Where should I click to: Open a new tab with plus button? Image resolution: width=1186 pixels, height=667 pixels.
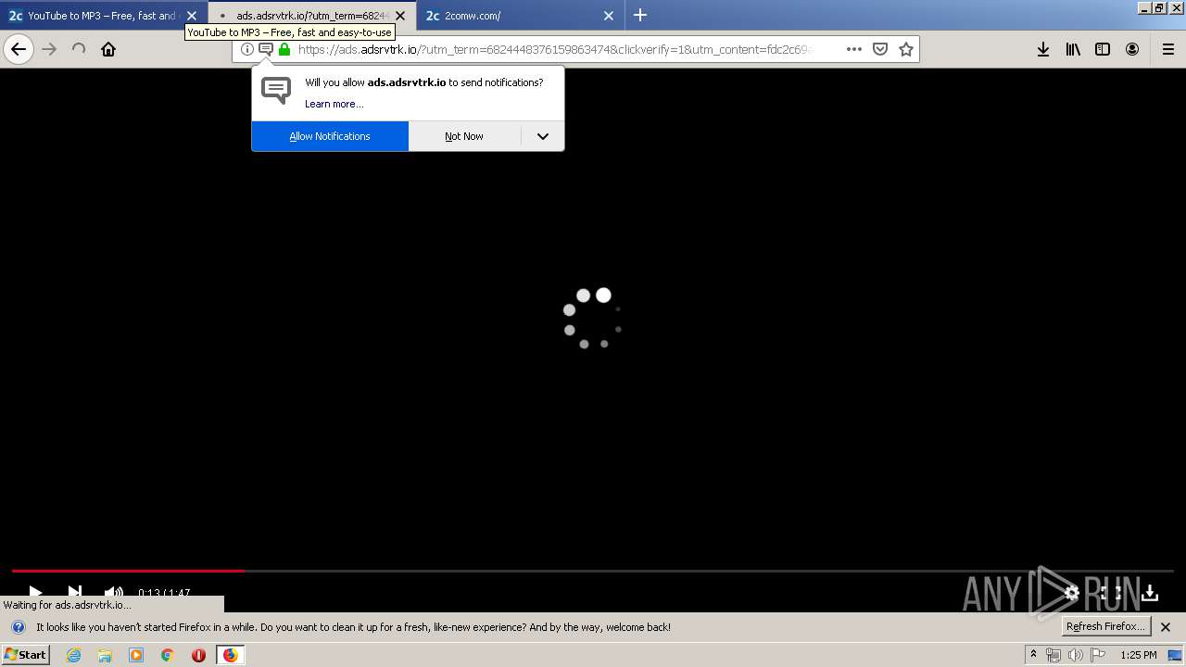[640, 15]
